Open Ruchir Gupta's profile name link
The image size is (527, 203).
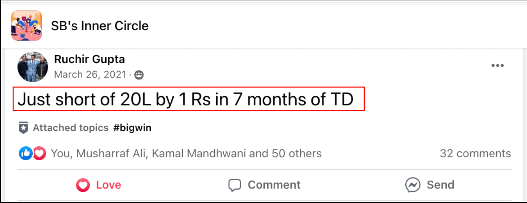(x=89, y=59)
